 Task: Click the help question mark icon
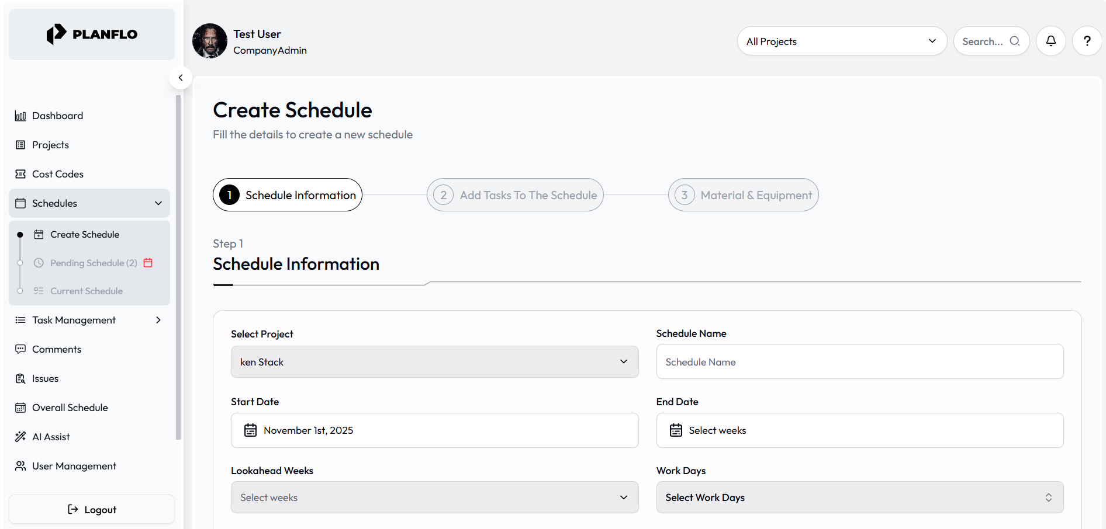pyautogui.click(x=1087, y=40)
